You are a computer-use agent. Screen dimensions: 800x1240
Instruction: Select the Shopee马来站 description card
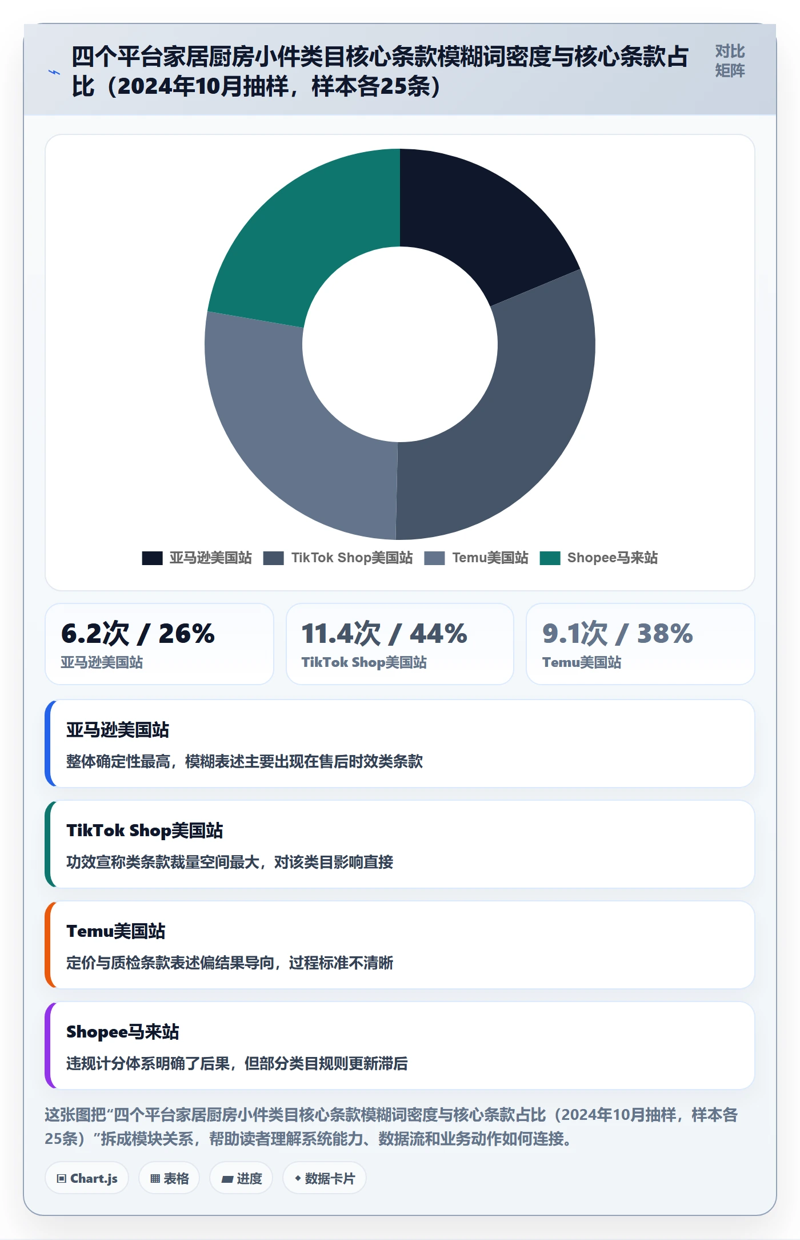400,1046
